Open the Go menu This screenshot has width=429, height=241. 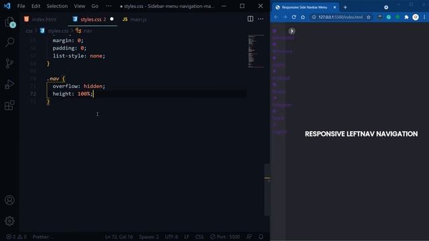point(95,6)
